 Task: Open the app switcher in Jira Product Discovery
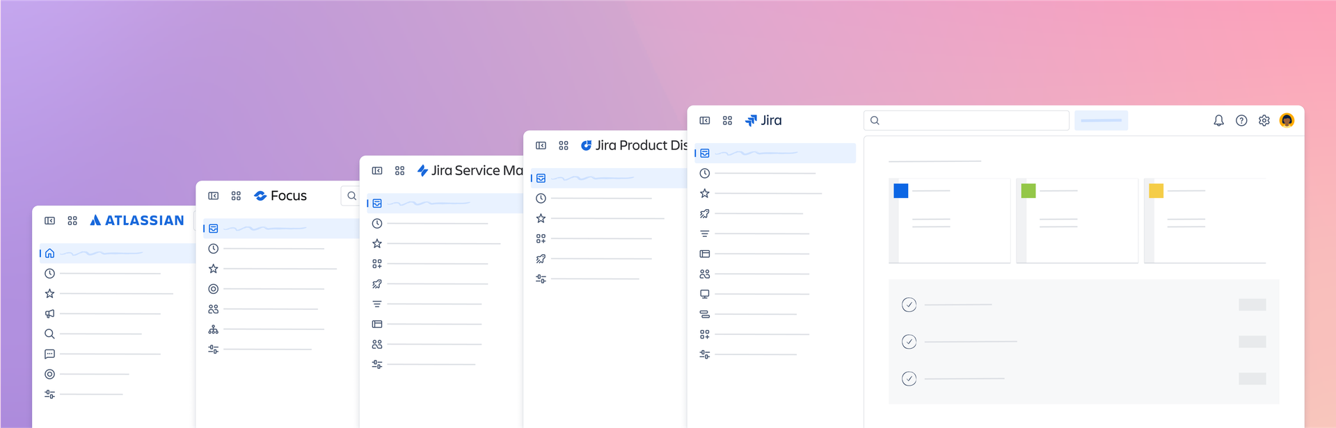pyautogui.click(x=564, y=146)
